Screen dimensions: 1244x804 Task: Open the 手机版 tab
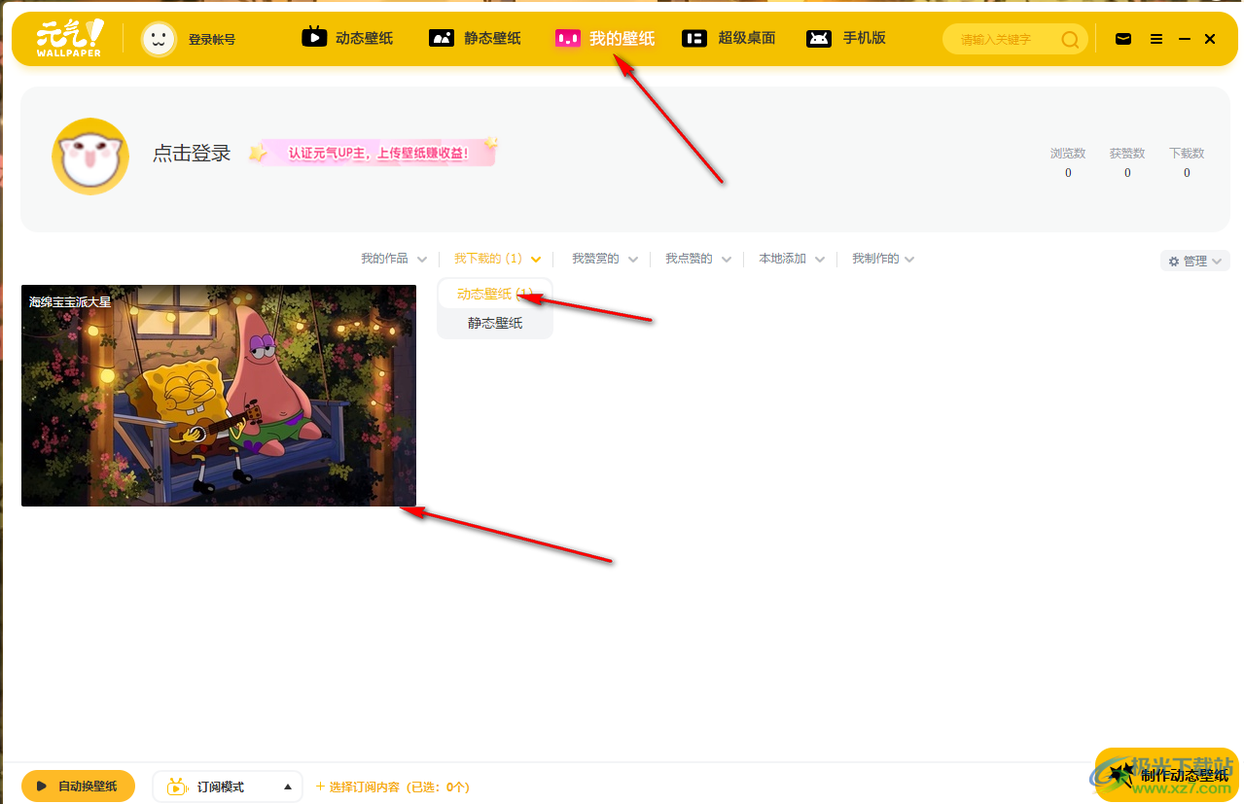(x=845, y=38)
